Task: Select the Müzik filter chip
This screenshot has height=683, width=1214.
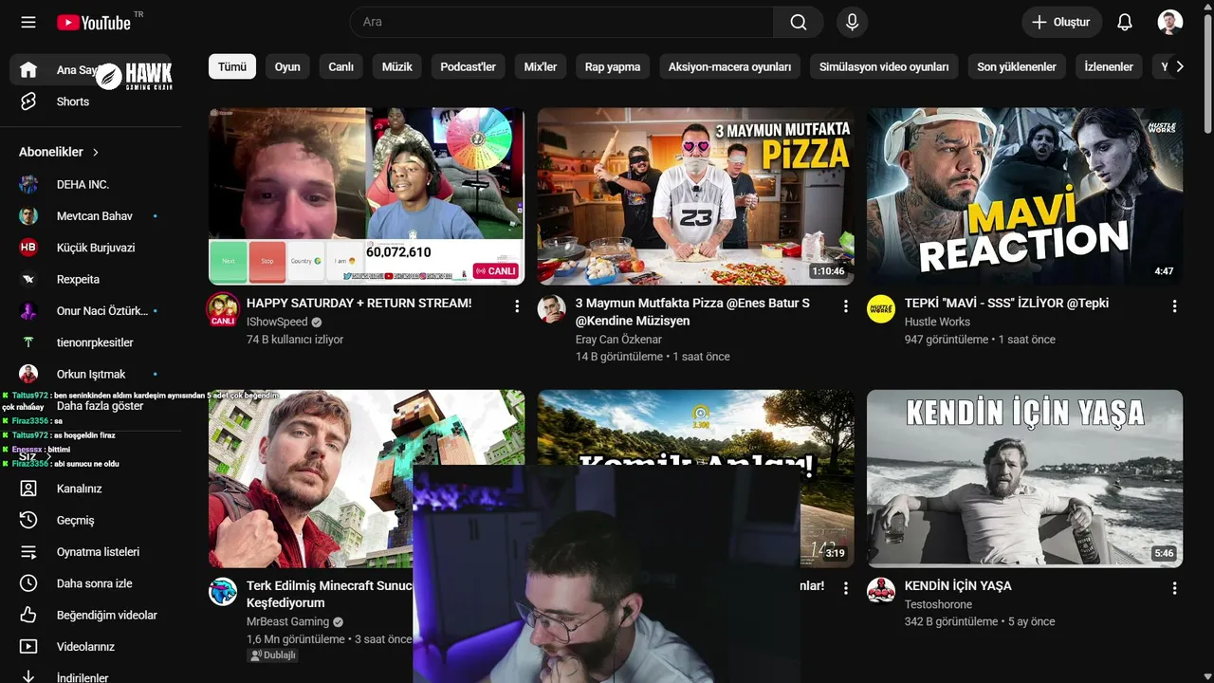Action: pyautogui.click(x=397, y=66)
